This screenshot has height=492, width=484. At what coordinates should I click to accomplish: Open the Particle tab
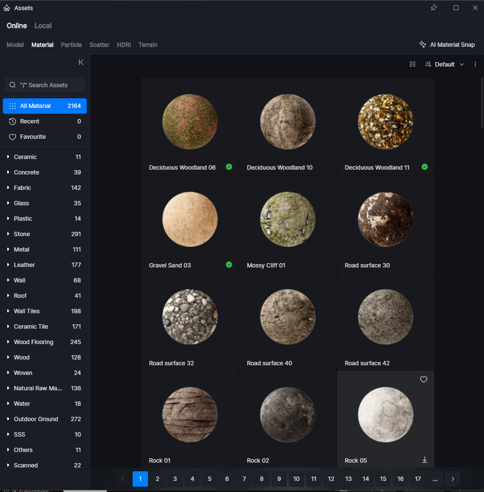tap(71, 45)
